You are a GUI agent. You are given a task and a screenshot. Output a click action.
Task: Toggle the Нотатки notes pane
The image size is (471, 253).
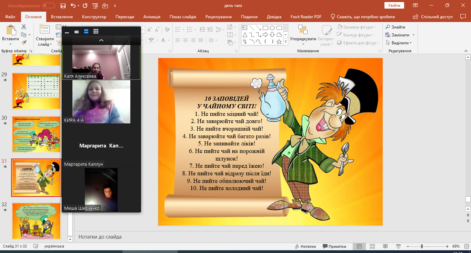(305, 246)
